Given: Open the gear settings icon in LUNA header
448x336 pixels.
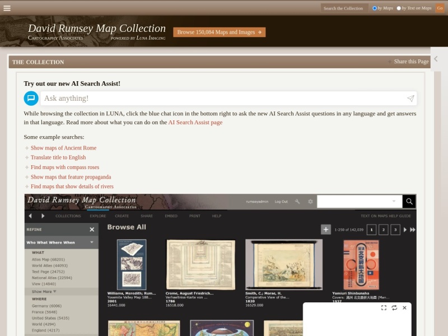Looking at the screenshot, I should pos(310,202).
